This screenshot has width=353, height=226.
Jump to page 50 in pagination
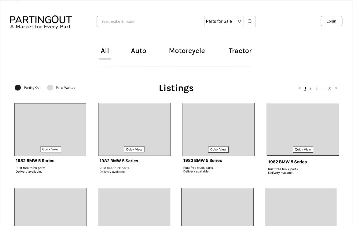[x=329, y=88]
